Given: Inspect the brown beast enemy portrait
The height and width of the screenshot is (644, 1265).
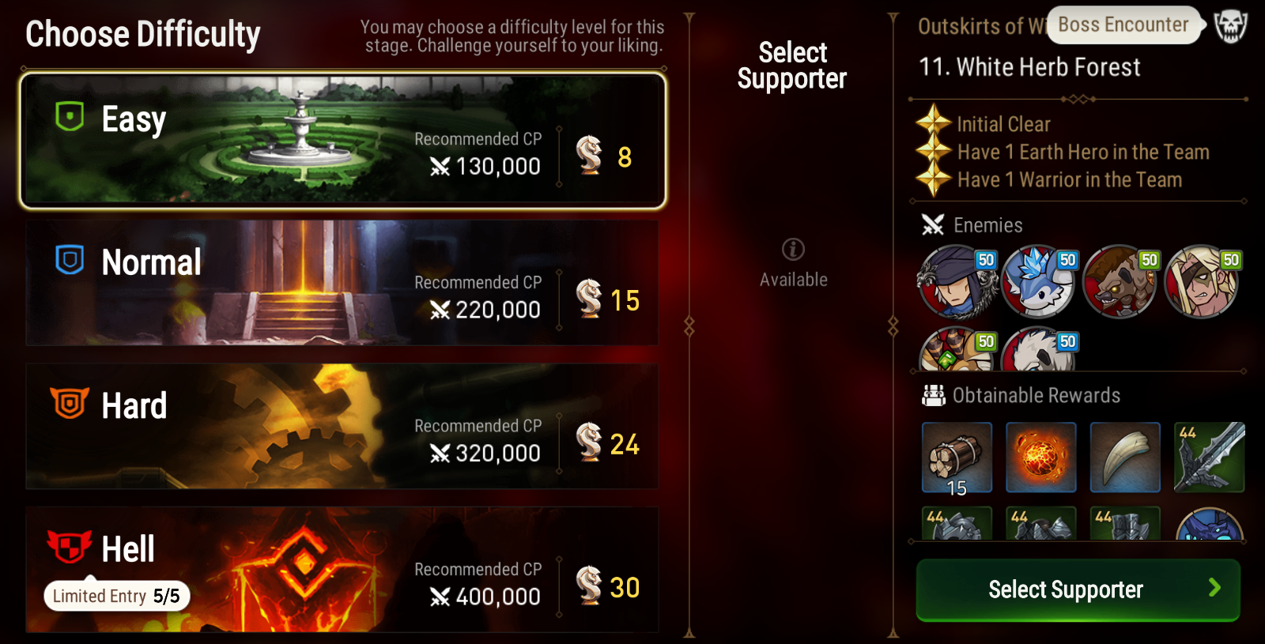Looking at the screenshot, I should [1120, 282].
